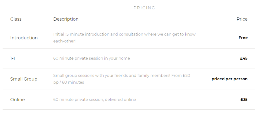Click the 'delivered online' session description

tap(121, 100)
